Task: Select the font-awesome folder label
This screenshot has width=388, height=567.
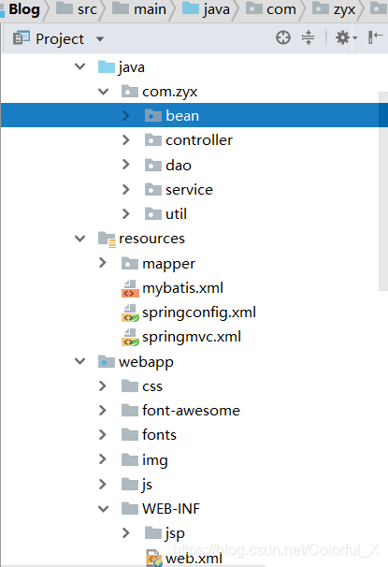Action: pos(191,411)
